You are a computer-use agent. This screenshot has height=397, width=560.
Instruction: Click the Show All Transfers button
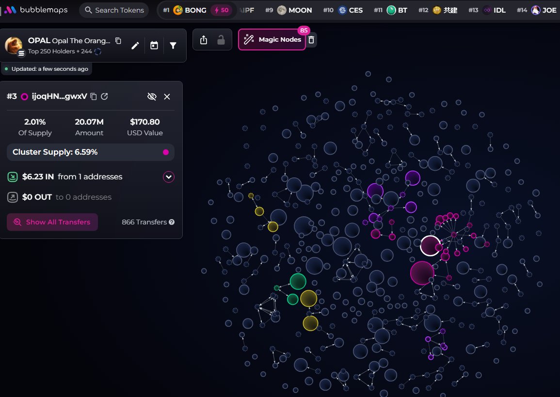coord(52,222)
